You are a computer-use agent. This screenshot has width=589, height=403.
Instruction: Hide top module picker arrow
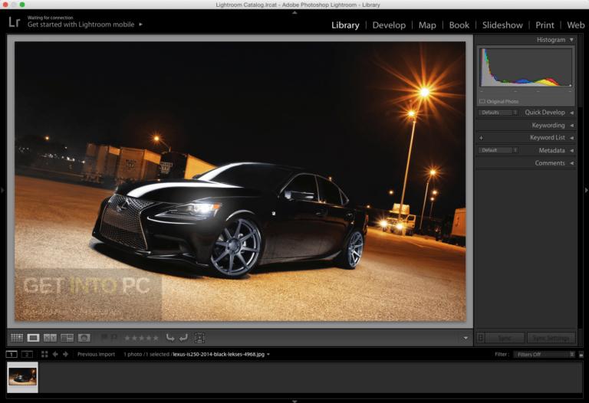tap(294, 12)
